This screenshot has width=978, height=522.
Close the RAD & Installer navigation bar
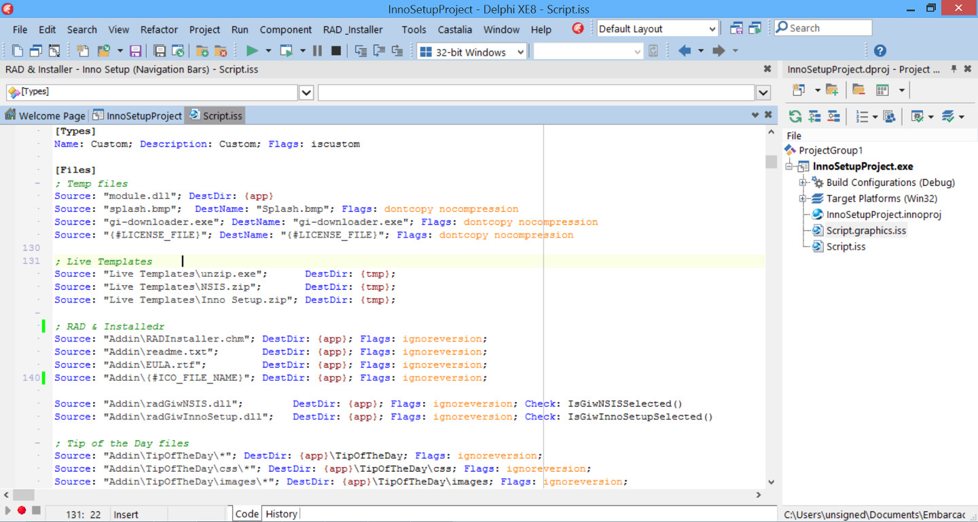click(767, 69)
